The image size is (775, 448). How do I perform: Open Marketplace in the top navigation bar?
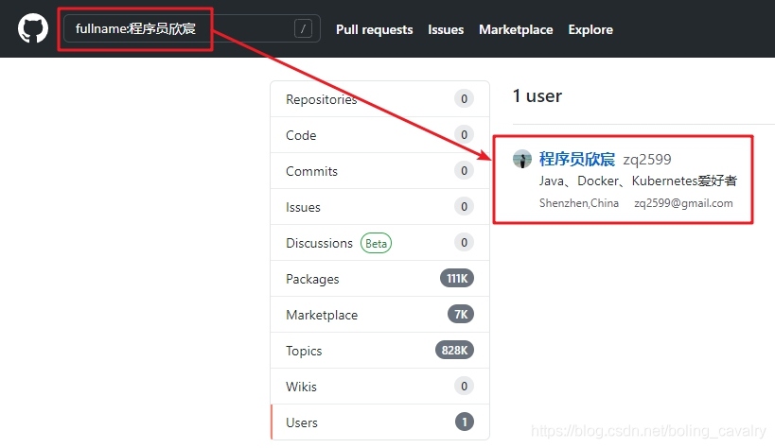point(516,29)
